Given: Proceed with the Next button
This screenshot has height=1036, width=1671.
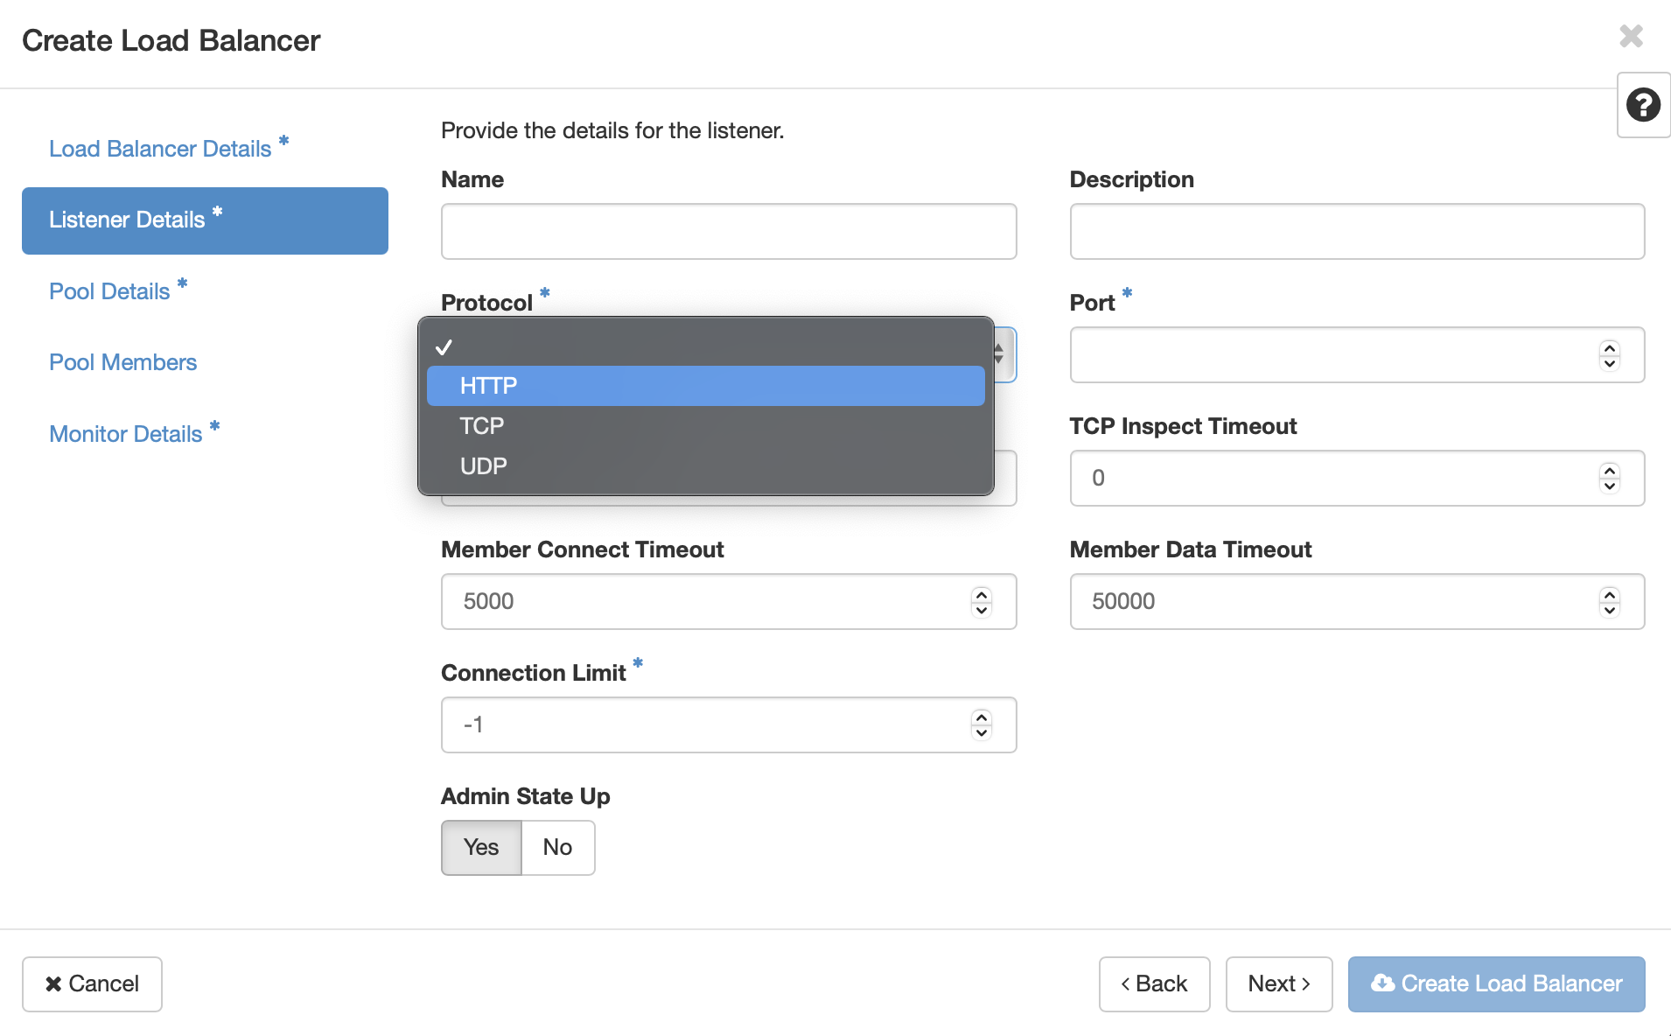Looking at the screenshot, I should [1279, 983].
